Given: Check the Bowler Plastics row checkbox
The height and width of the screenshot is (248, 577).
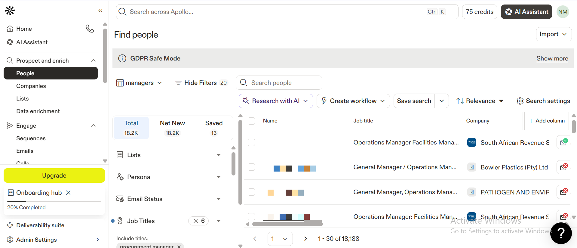Looking at the screenshot, I should 251,167.
